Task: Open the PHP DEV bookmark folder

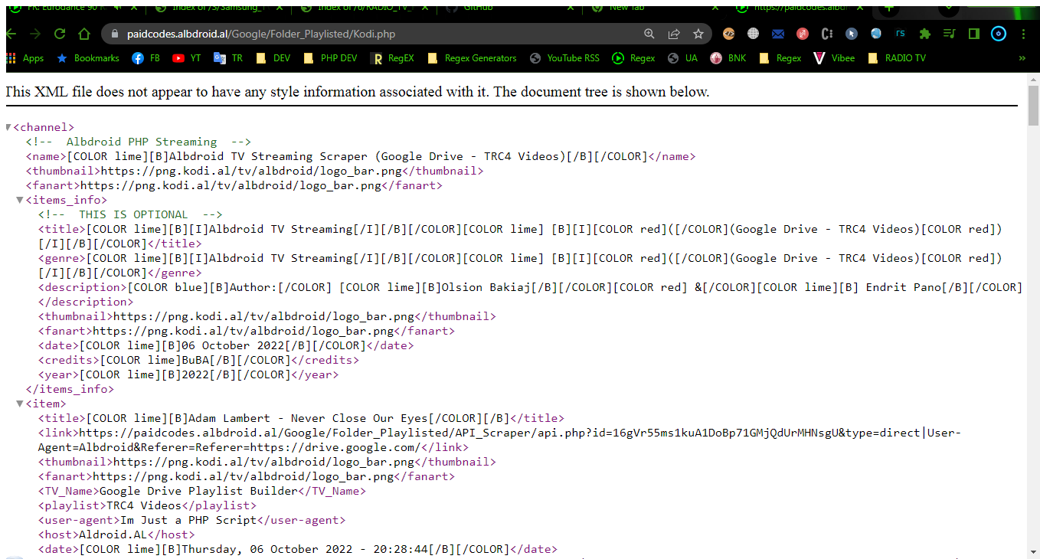Action: pyautogui.click(x=330, y=58)
